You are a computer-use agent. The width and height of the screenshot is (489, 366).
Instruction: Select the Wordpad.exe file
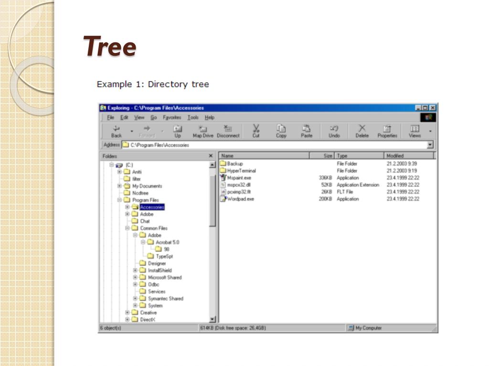240,199
